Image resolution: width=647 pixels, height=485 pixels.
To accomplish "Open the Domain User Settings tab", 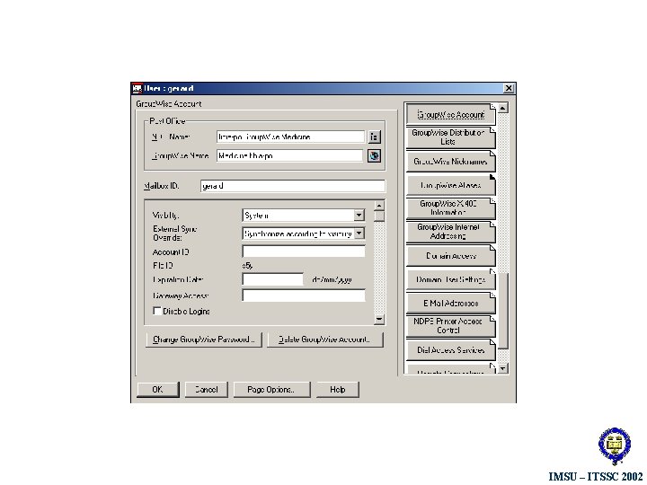I will tap(450, 279).
